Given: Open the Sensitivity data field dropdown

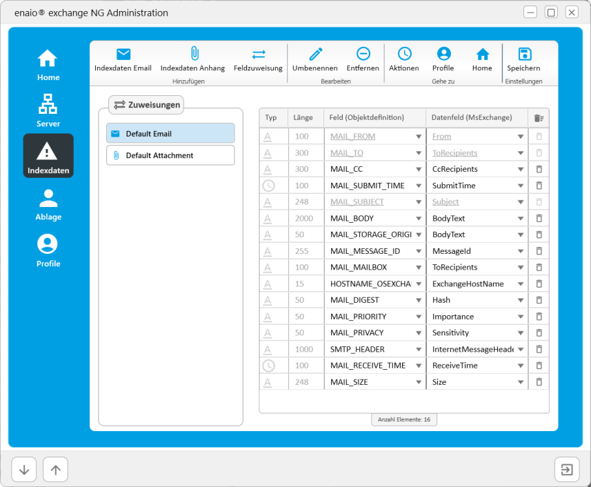Looking at the screenshot, I should tap(521, 333).
